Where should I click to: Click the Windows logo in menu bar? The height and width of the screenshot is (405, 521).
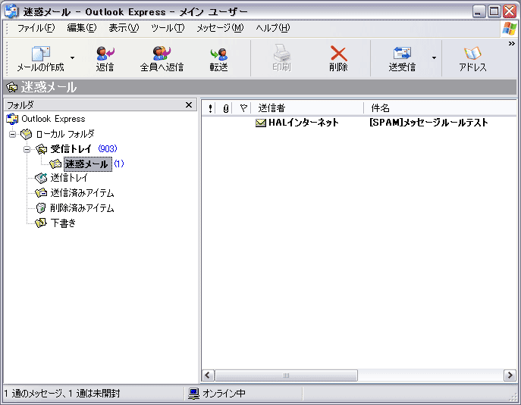point(510,29)
